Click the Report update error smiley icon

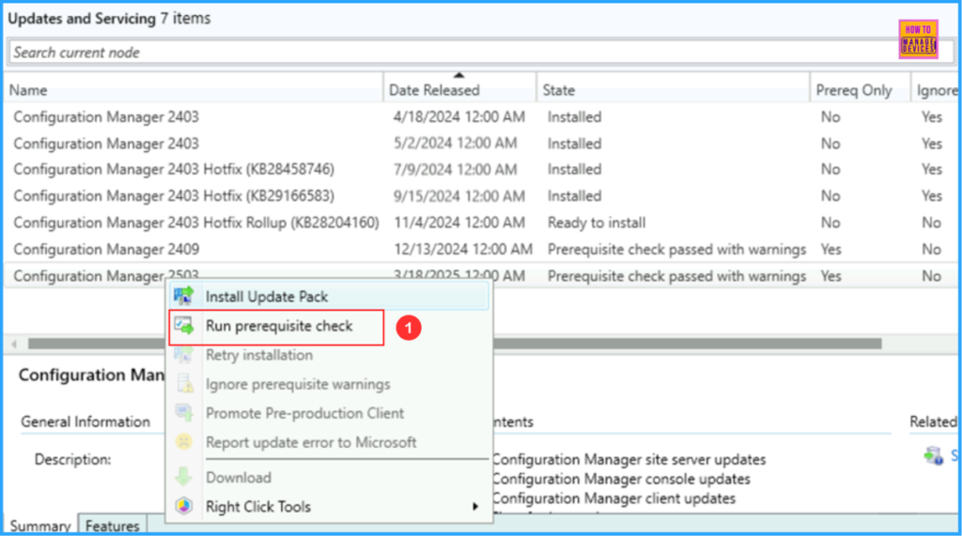pos(183,441)
